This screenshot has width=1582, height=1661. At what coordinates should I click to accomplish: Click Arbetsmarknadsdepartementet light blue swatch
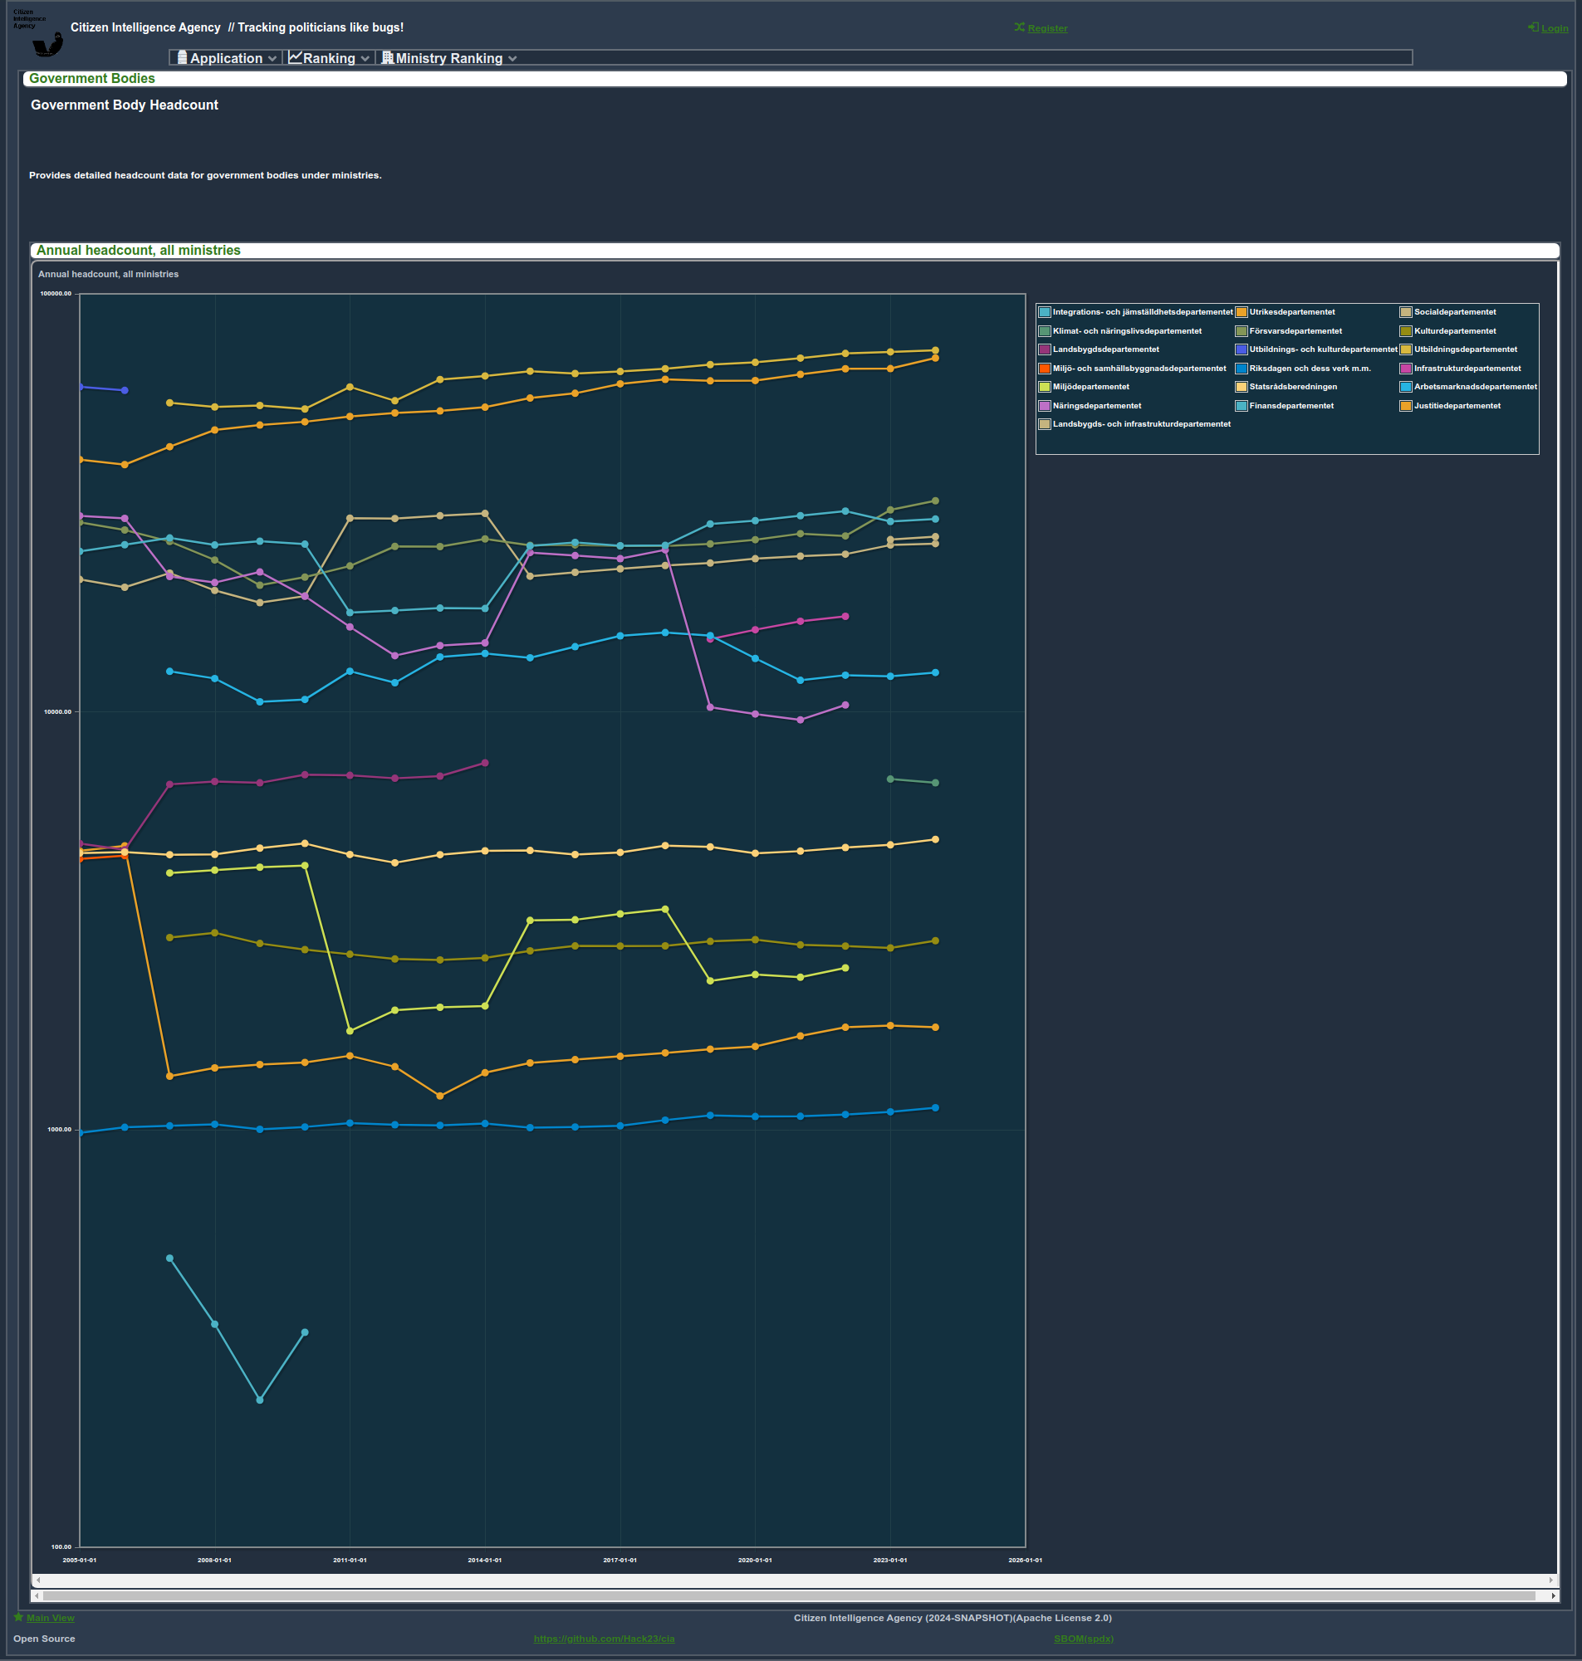pos(1406,387)
